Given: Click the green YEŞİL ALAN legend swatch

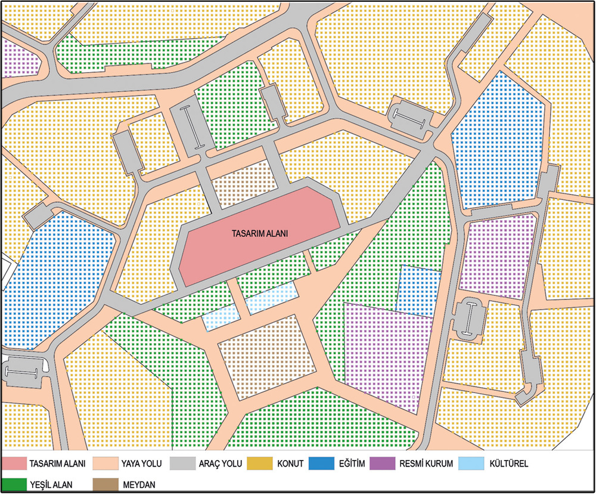Looking at the screenshot, I should [x=14, y=484].
